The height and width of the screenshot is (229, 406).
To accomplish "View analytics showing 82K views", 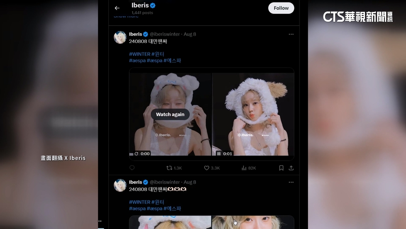I will click(248, 168).
